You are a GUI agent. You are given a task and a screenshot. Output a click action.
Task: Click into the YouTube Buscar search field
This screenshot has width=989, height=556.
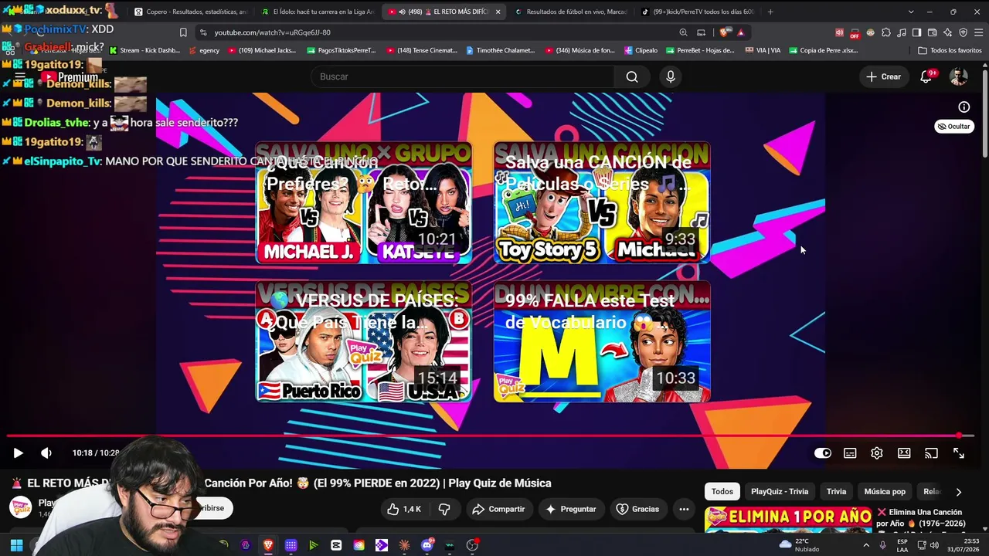point(464,76)
